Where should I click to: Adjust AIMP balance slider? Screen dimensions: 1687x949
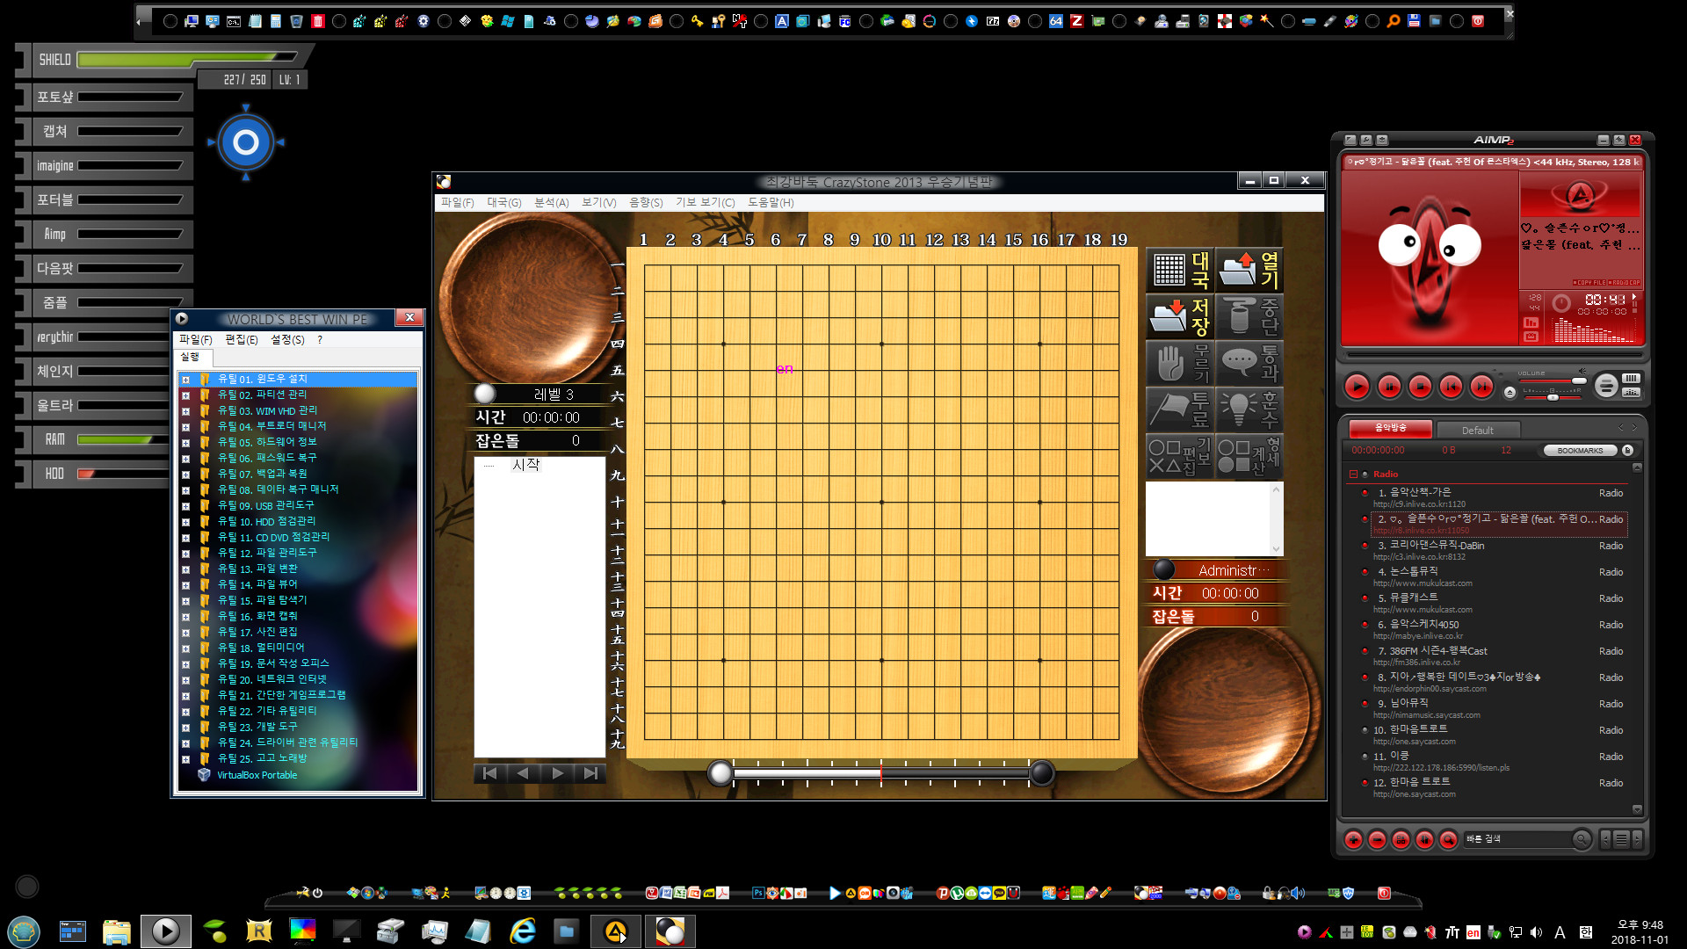(1553, 398)
